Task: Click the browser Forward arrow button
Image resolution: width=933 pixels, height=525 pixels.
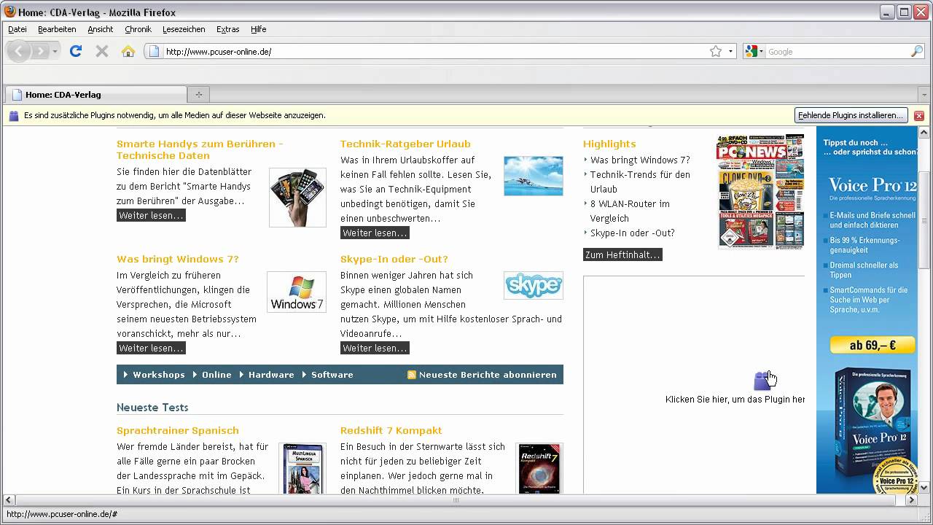Action: click(39, 51)
